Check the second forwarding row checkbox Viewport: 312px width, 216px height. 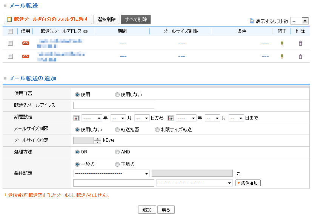(x=10, y=57)
